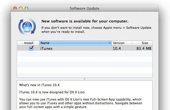Screen dimensions: 170x110
Task: Sort the list by Size column
Action: click(x=142, y=43)
